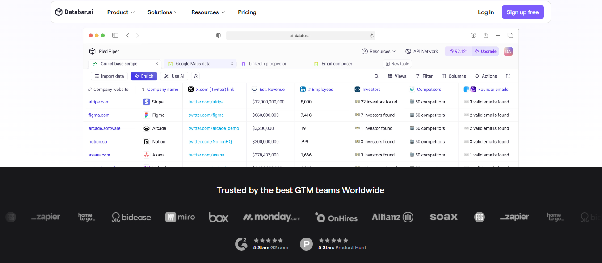
Task: Click the Import data button
Action: tap(109, 76)
